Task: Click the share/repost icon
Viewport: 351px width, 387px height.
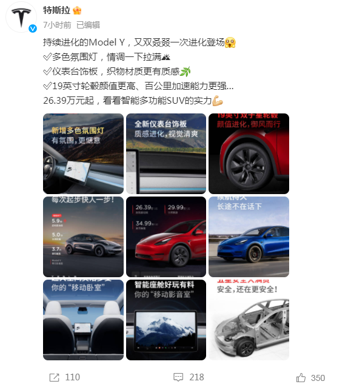Action: point(54,377)
